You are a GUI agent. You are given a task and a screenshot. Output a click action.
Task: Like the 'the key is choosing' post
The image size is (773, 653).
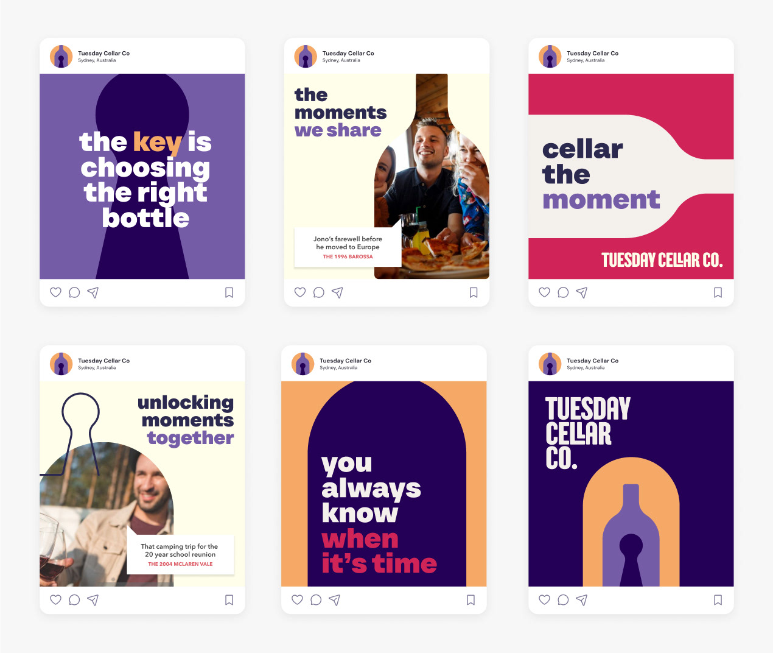pyautogui.click(x=55, y=292)
